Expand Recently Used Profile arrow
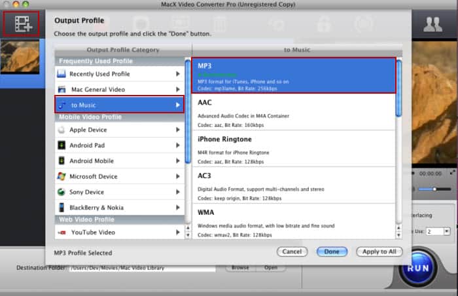Image resolution: width=458 pixels, height=296 pixels. 177,74
